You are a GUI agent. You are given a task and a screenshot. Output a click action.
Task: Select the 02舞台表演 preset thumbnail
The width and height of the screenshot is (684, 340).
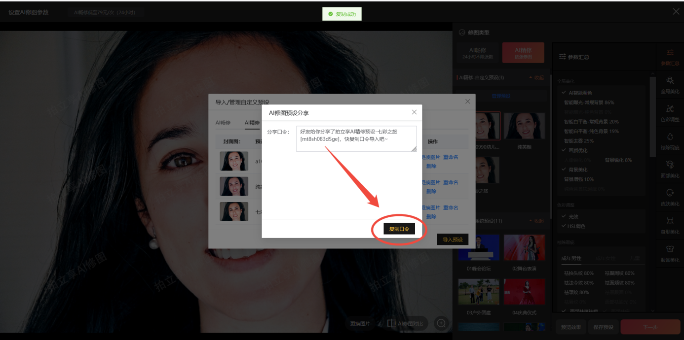tap(524, 248)
